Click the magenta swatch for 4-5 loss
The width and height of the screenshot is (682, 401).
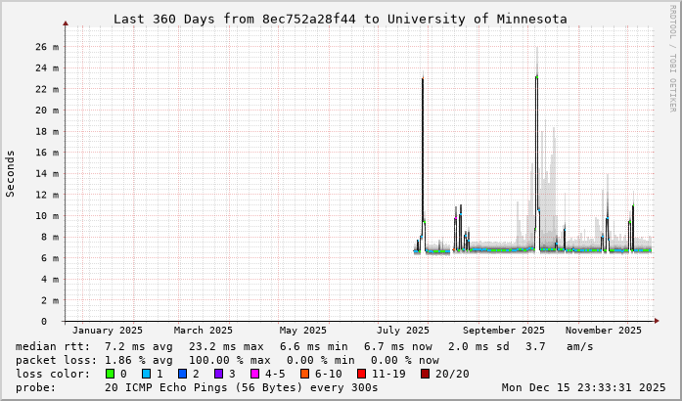[x=253, y=374]
